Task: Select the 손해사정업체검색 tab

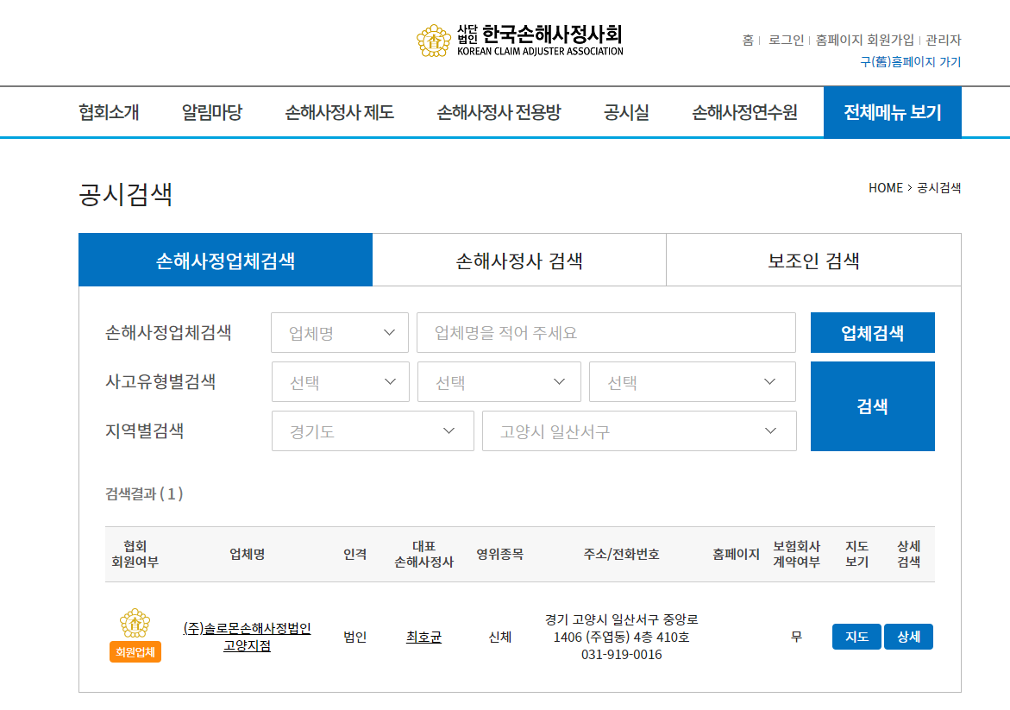Action: pyautogui.click(x=225, y=261)
